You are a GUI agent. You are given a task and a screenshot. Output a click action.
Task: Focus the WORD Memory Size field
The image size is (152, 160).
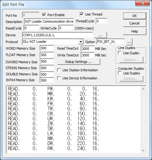coord(47,48)
